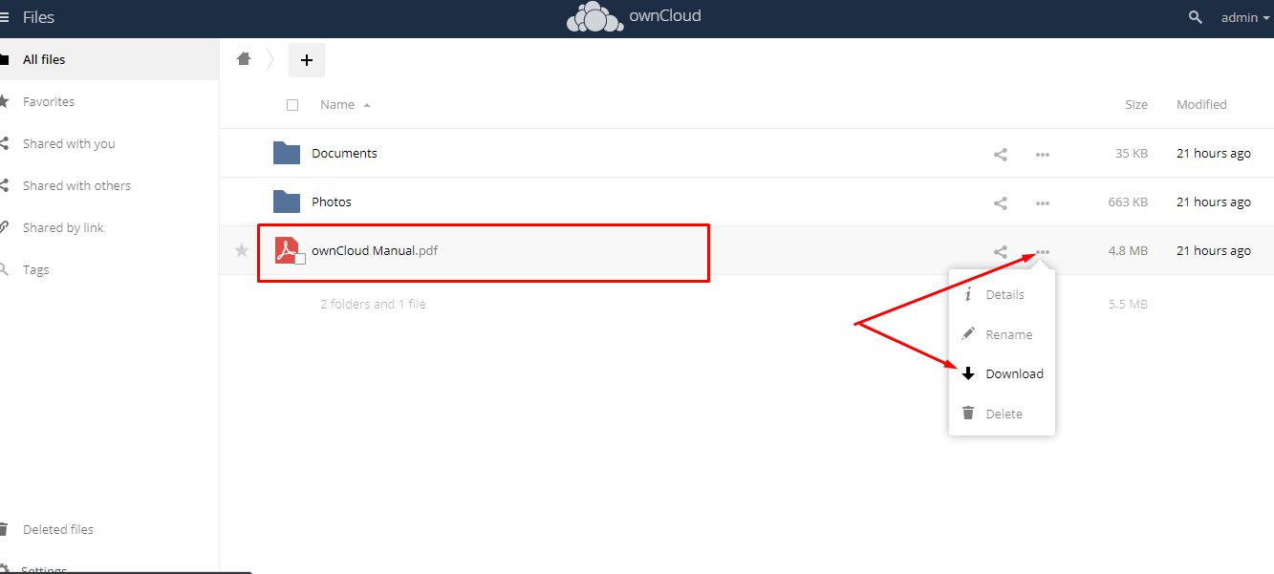Viewport: 1274px width, 574px height.
Task: Open the Settings entry in sidebar
Action: point(45,568)
